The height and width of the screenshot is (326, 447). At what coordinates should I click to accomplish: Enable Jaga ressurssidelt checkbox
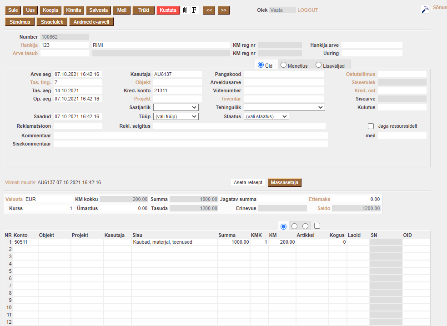point(371,126)
